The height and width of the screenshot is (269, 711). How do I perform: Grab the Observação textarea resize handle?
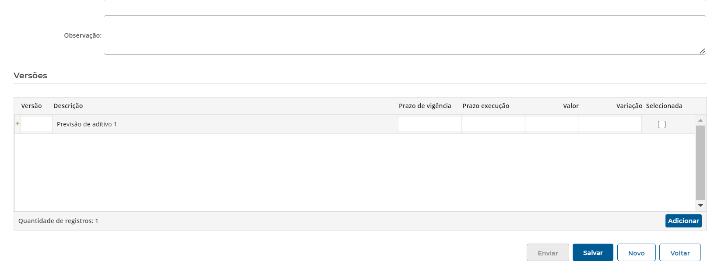pos(702,51)
